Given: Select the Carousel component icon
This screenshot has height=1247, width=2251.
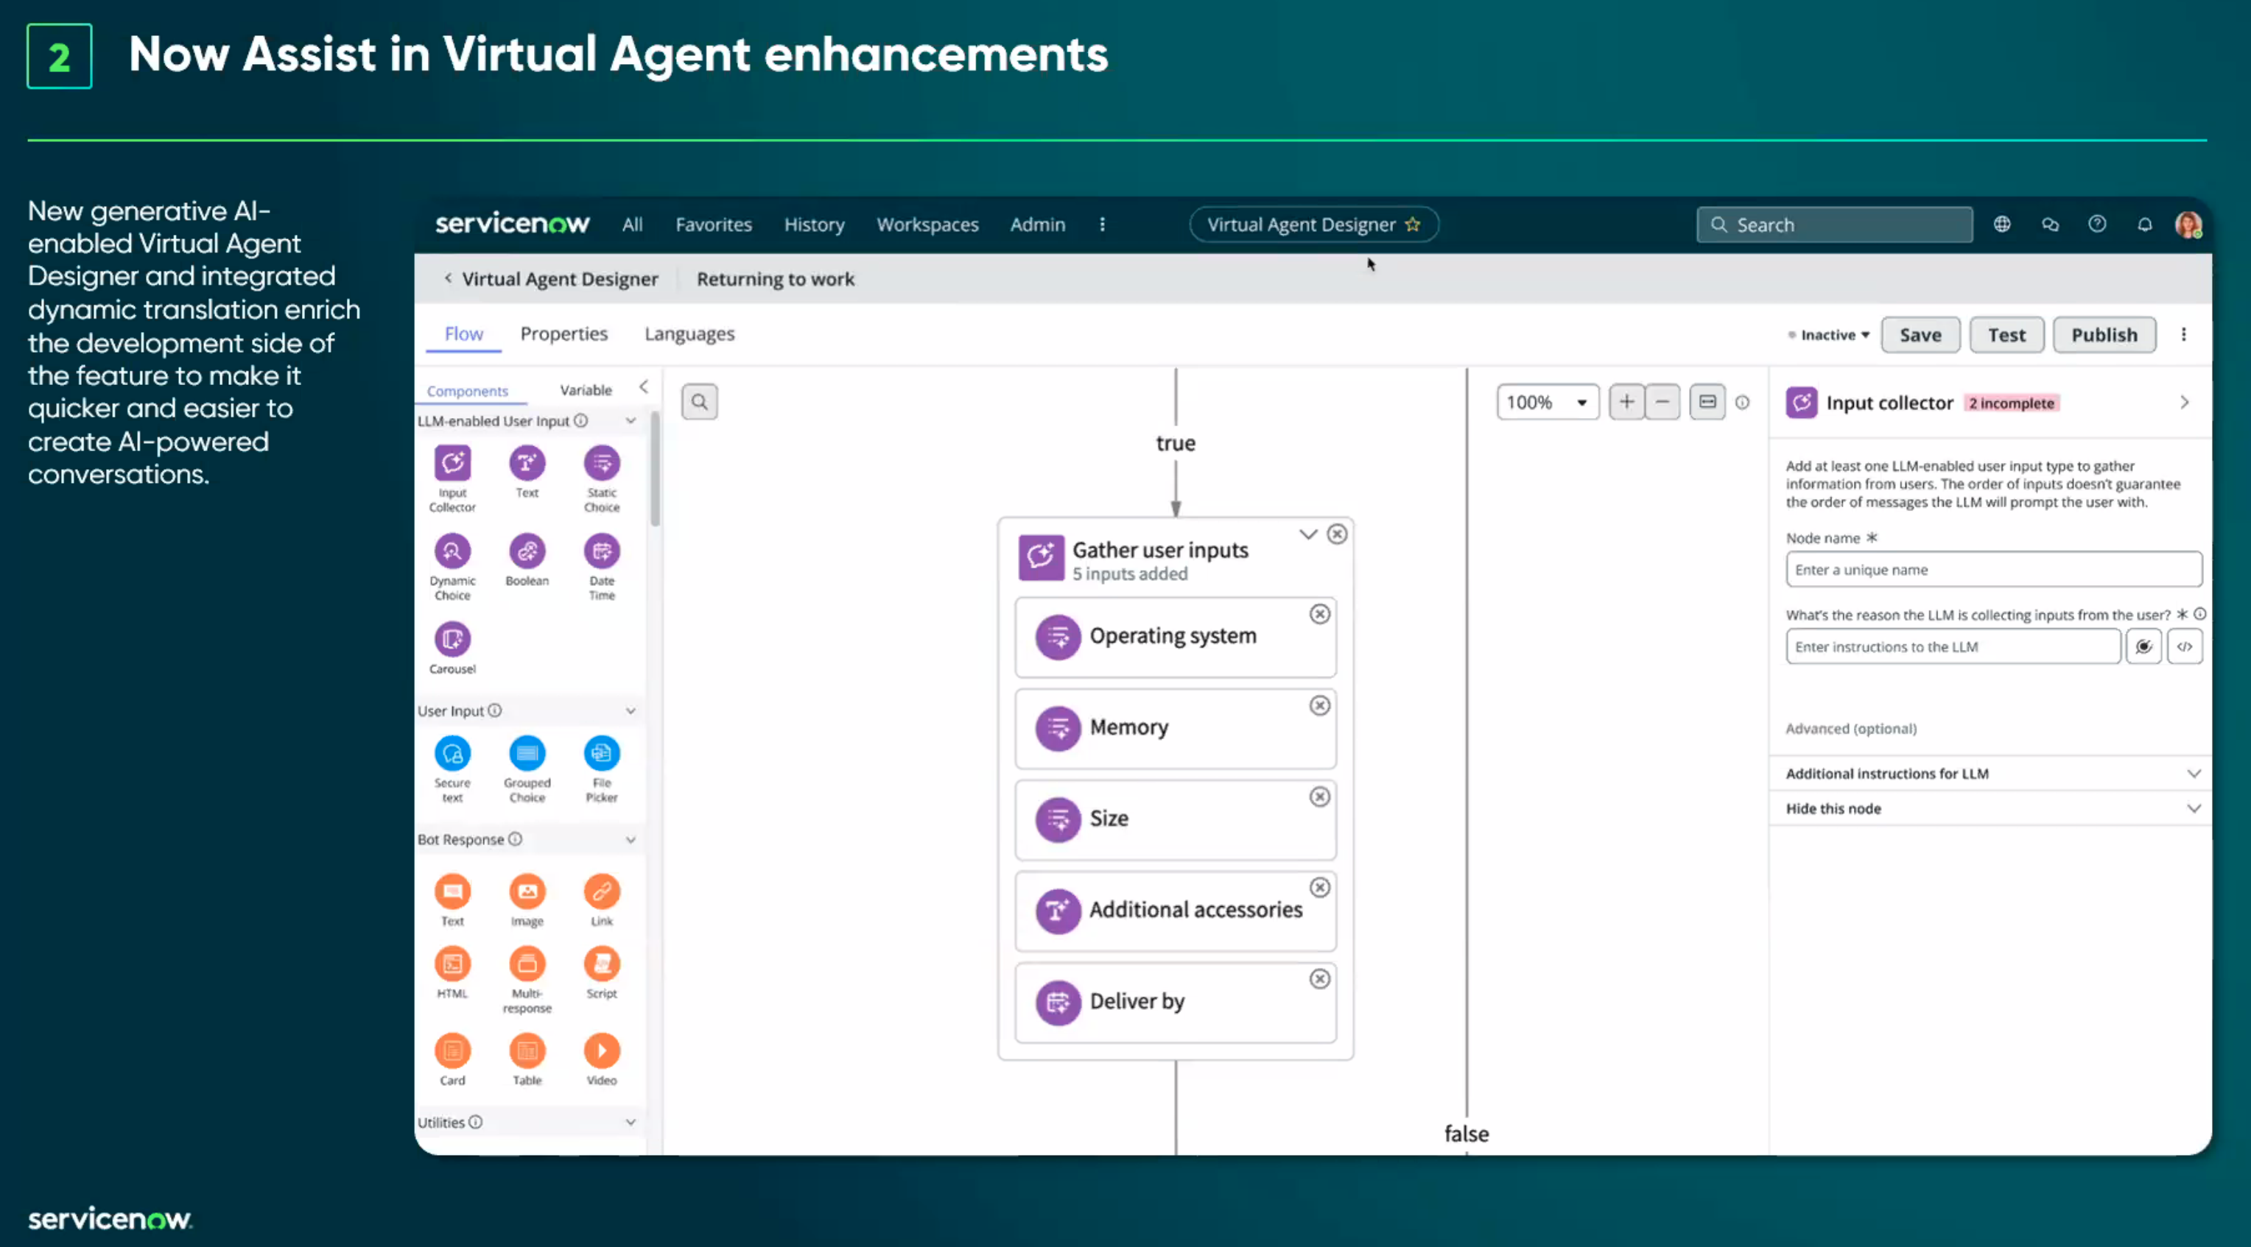Looking at the screenshot, I should (453, 639).
